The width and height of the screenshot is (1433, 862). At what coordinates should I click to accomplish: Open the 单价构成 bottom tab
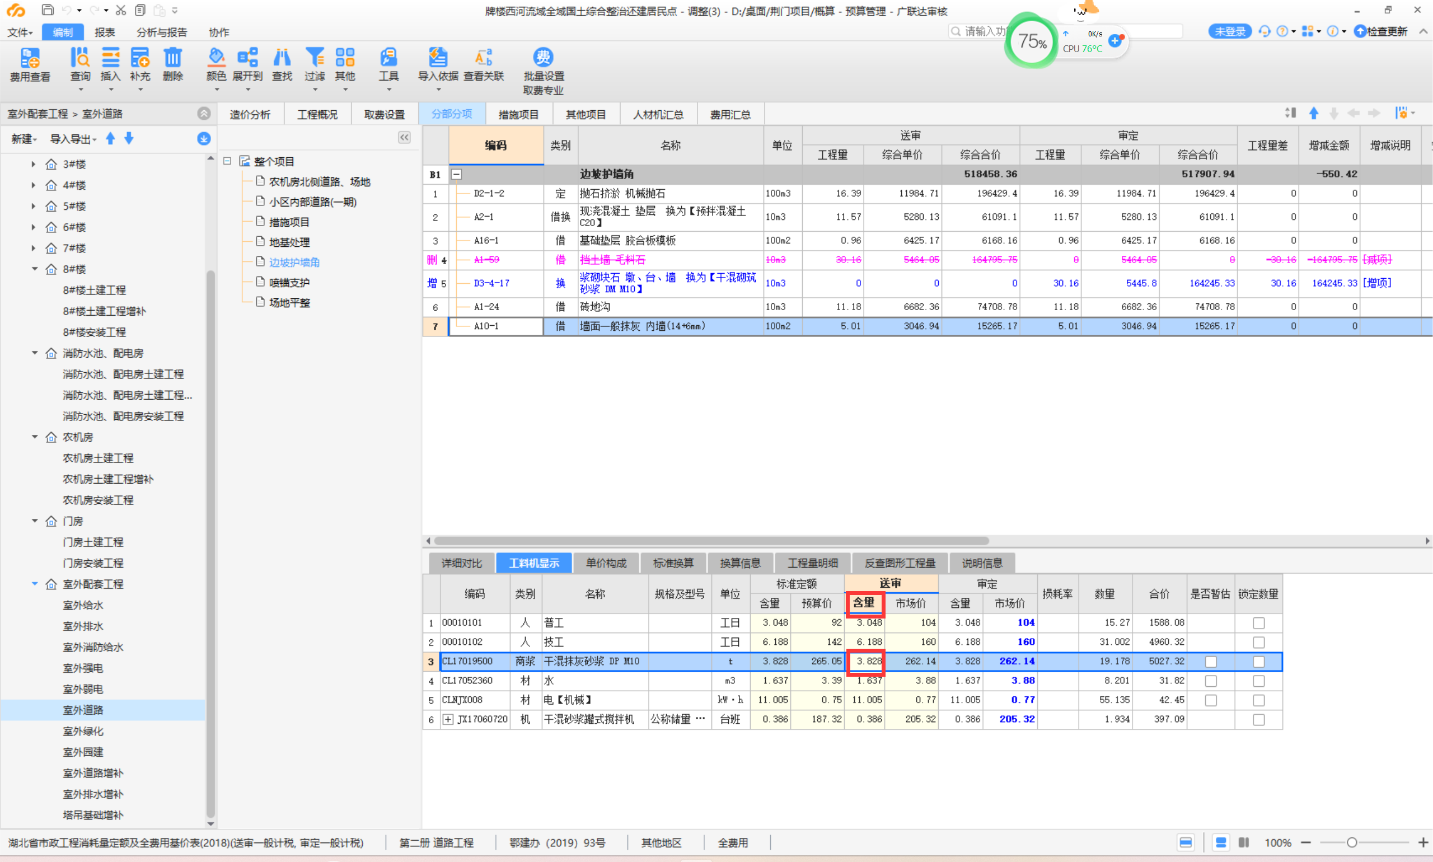coord(606,563)
